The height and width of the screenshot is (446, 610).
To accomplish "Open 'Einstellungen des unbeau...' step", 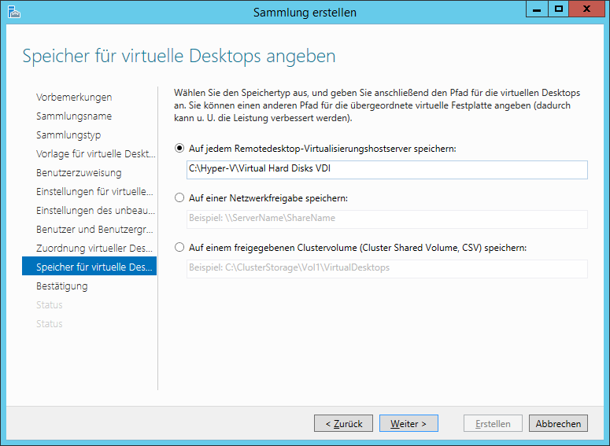I will (95, 210).
